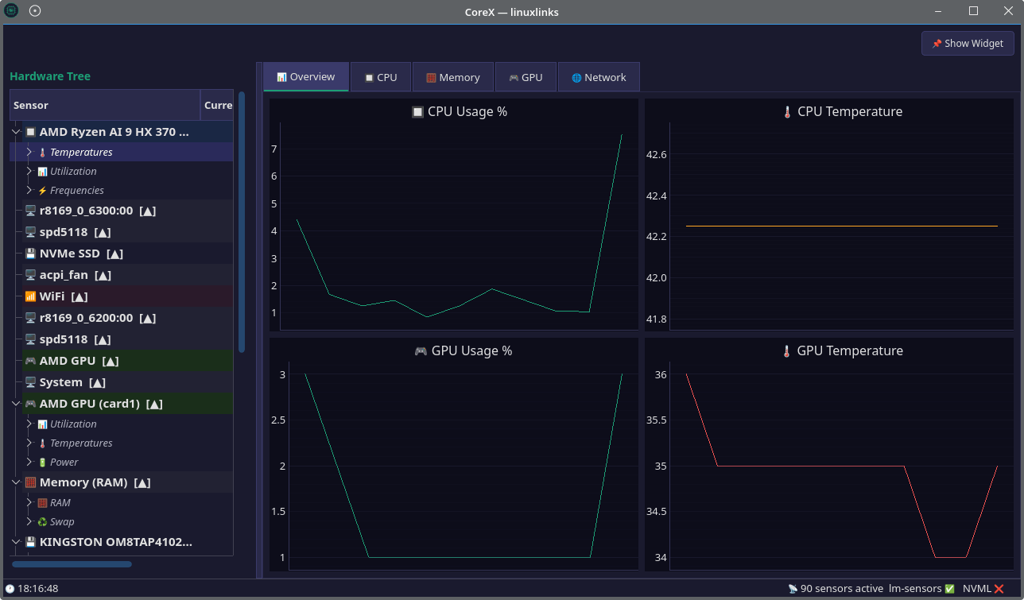Click the KINGSTON drive disk icon
Viewport: 1024px width, 600px height.
tap(30, 542)
